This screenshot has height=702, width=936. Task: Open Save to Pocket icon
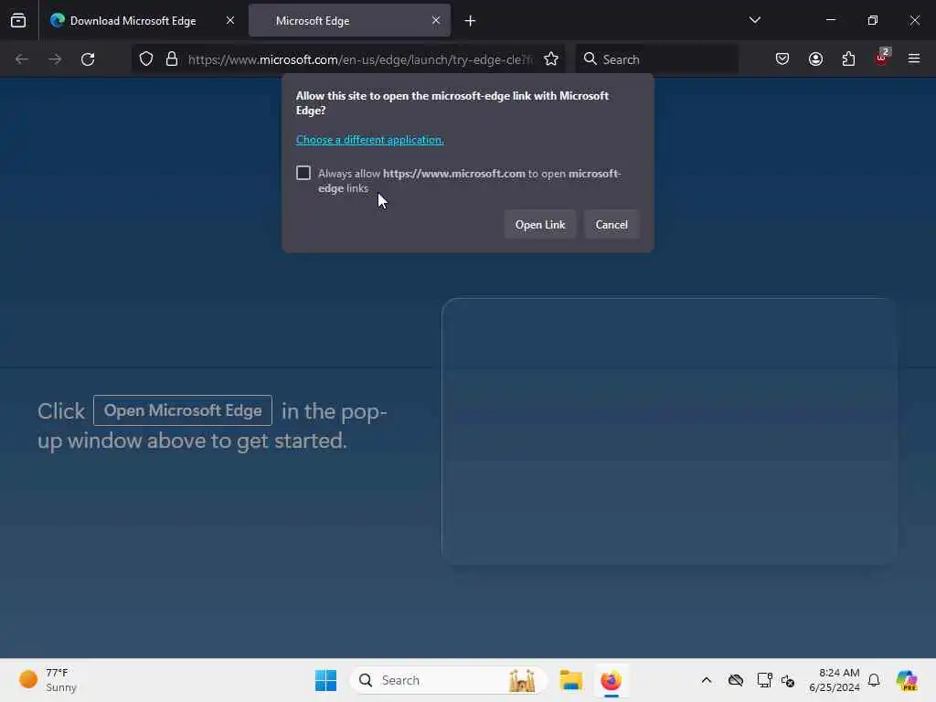(782, 59)
